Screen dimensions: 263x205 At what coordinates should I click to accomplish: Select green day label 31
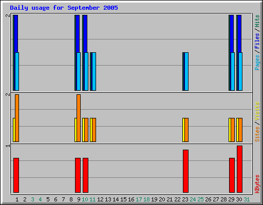coord(247,199)
